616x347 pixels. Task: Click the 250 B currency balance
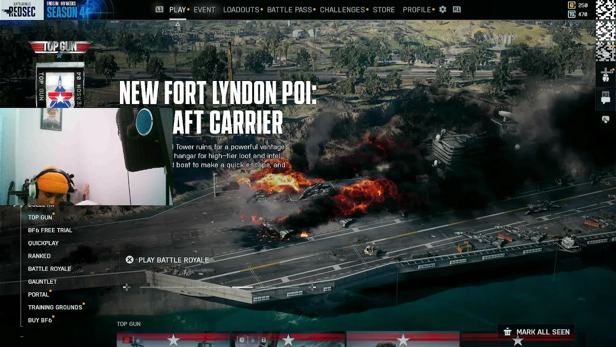click(583, 5)
